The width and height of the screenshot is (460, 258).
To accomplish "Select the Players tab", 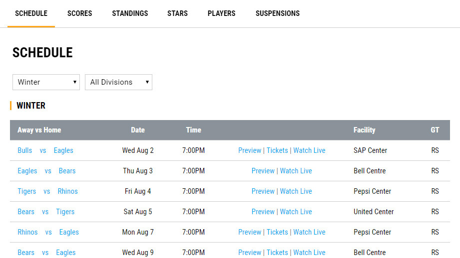I will point(221,13).
